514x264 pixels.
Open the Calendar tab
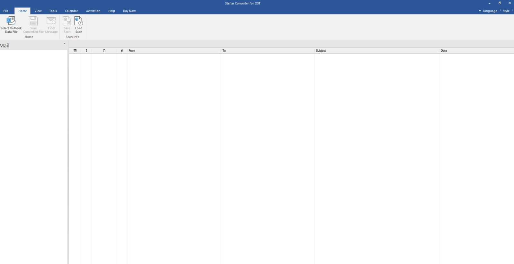[x=71, y=11]
